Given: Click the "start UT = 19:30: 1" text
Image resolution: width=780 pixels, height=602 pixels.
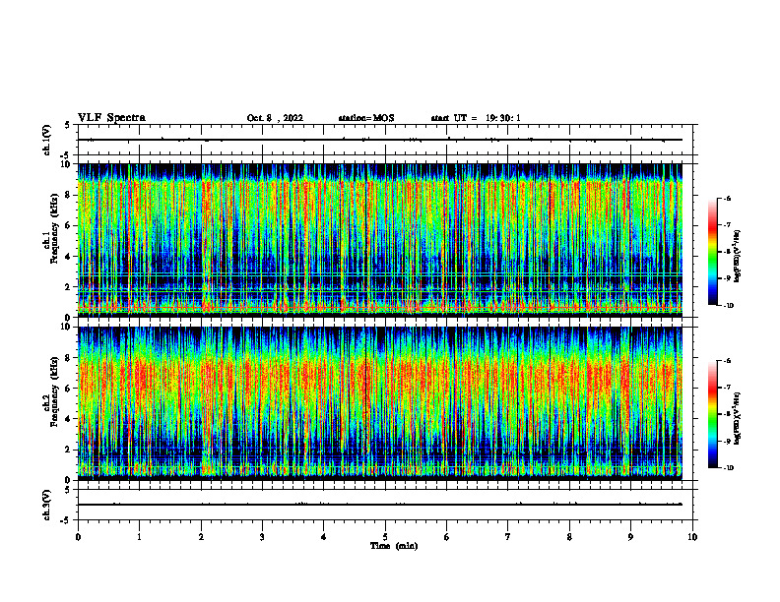Looking at the screenshot, I should [x=476, y=118].
